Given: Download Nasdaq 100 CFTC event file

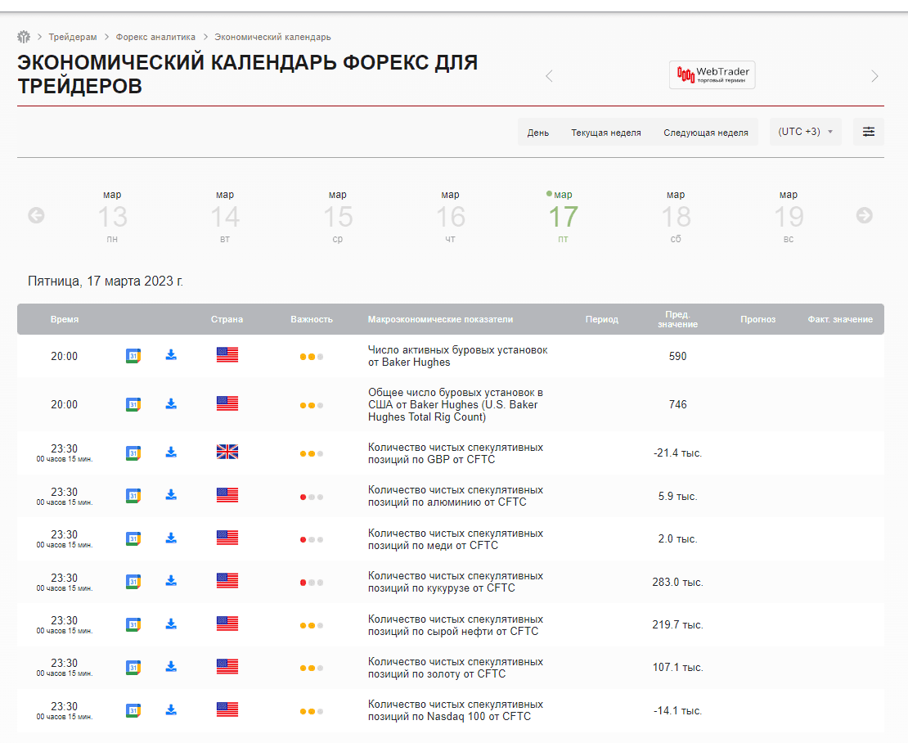Looking at the screenshot, I should point(171,709).
